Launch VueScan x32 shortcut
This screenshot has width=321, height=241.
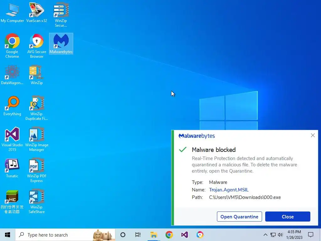[37, 13]
